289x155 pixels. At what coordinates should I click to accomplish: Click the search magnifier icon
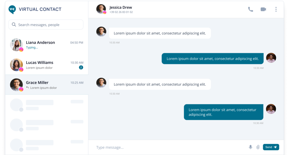click(x=14, y=24)
